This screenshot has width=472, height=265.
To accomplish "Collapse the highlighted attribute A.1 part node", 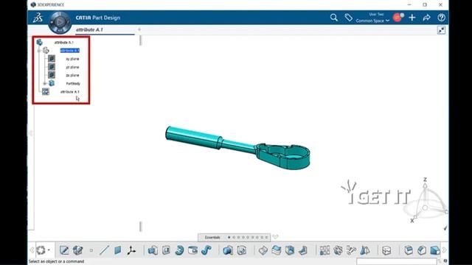I will [39, 51].
